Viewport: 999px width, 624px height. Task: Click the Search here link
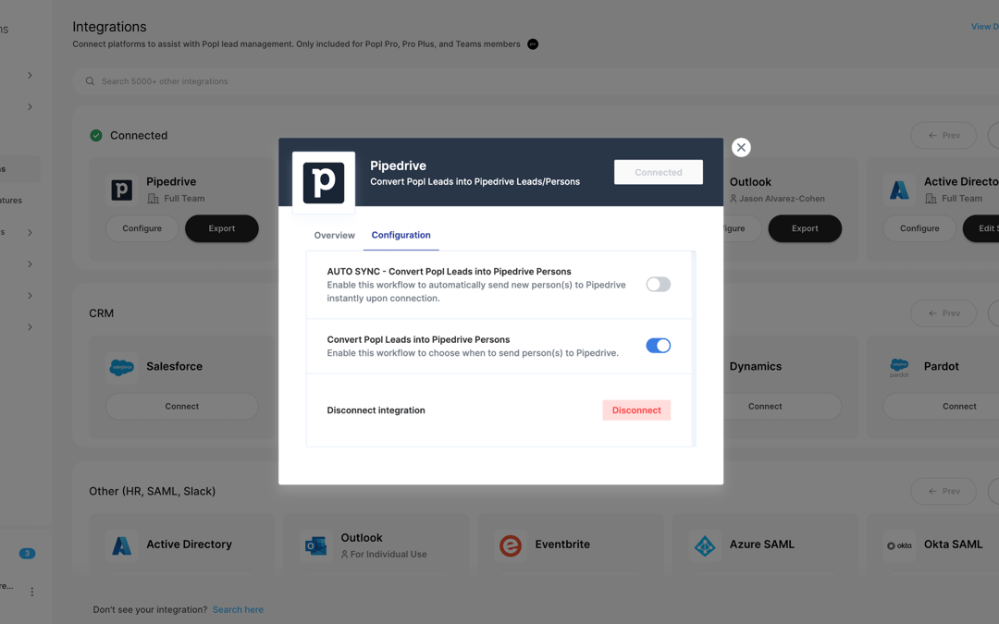(x=238, y=609)
